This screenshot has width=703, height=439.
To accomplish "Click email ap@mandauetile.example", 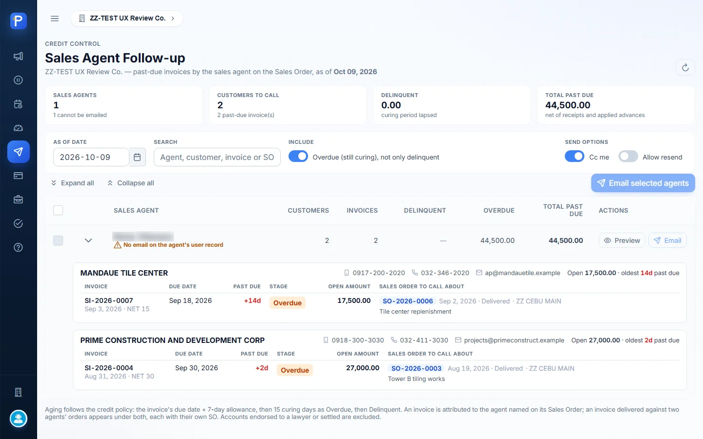I will coord(522,273).
